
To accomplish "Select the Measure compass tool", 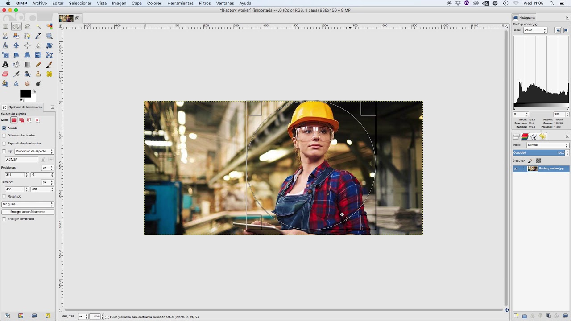I will tap(5, 45).
